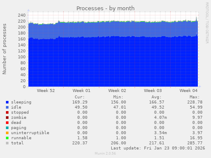Click zombie average value 4.07m
Screen dimensions: 211x158
point(160,118)
